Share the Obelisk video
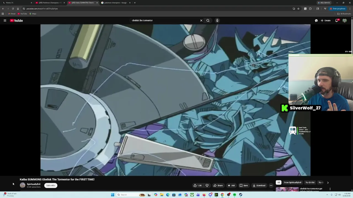 click(x=218, y=185)
